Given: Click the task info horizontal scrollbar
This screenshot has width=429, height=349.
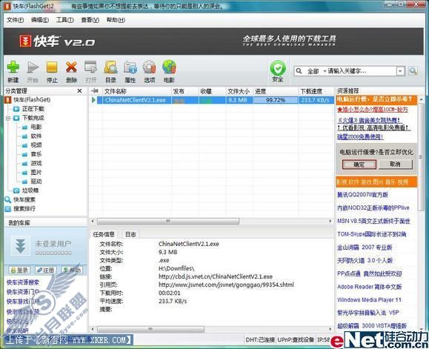Looking at the screenshot, I should (x=150, y=329).
